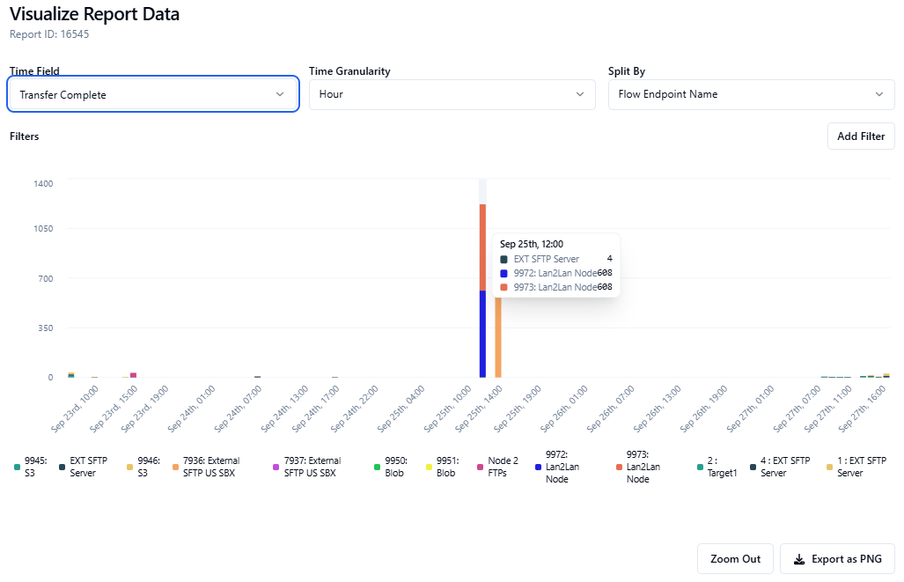The image size is (904, 582).
Task: Click the blue segment of the tallest bar
Action: (x=482, y=335)
